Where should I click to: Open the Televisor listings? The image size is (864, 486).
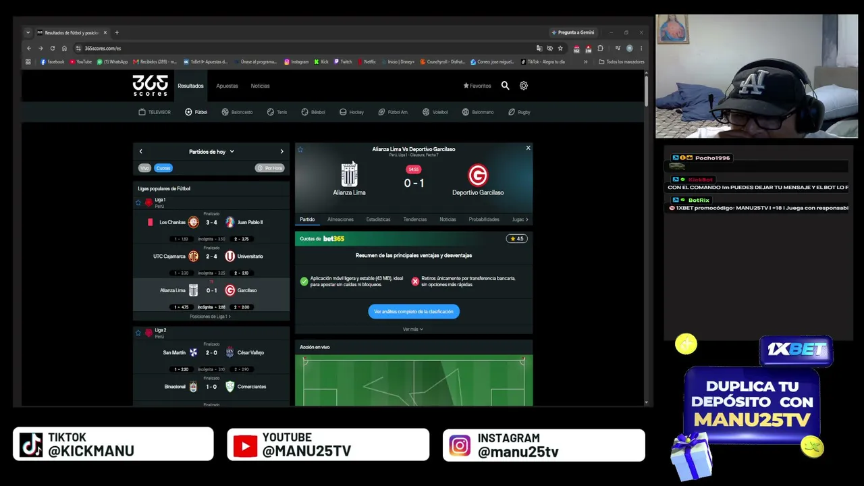pyautogui.click(x=155, y=112)
